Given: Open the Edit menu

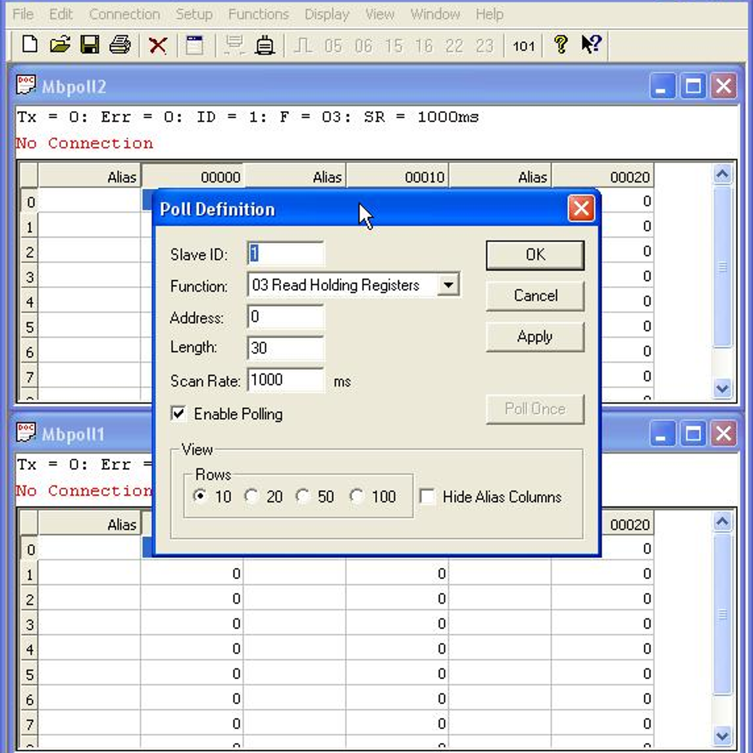Looking at the screenshot, I should pos(61,14).
